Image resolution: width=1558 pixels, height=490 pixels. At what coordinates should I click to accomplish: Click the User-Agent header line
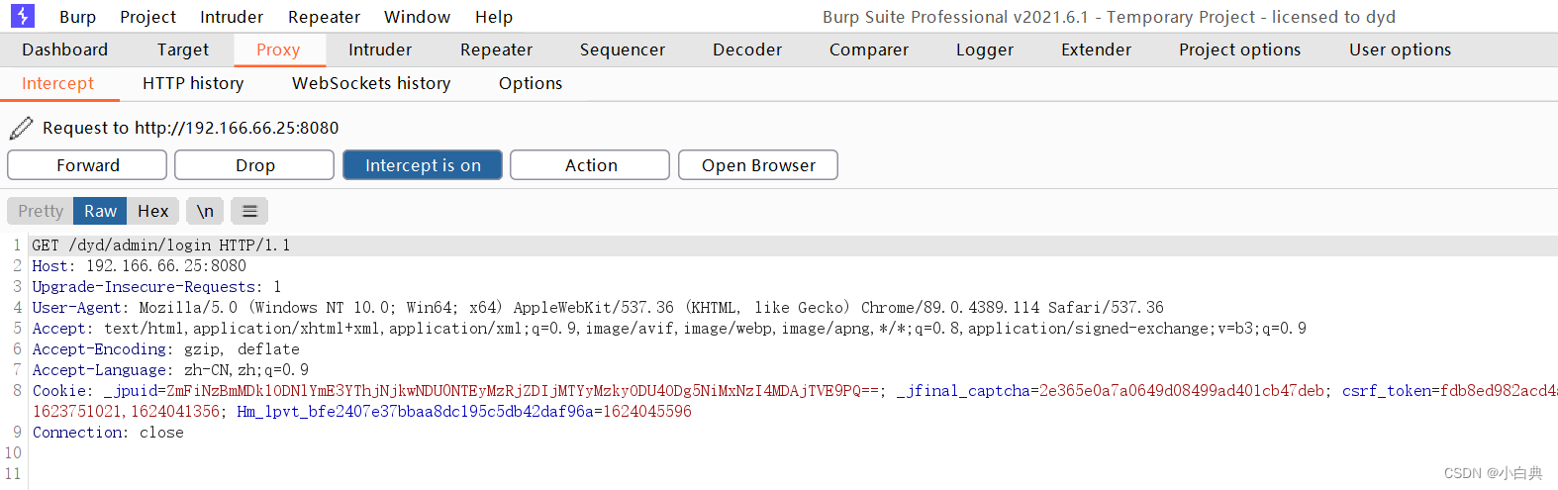(x=598, y=308)
